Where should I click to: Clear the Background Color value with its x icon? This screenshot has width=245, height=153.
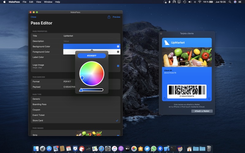(x=118, y=47)
